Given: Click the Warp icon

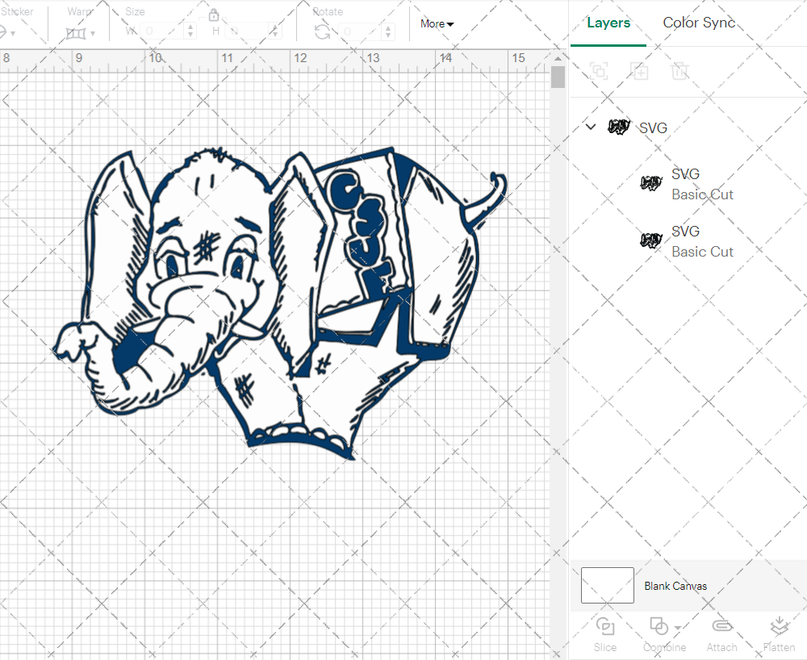Looking at the screenshot, I should (x=76, y=33).
